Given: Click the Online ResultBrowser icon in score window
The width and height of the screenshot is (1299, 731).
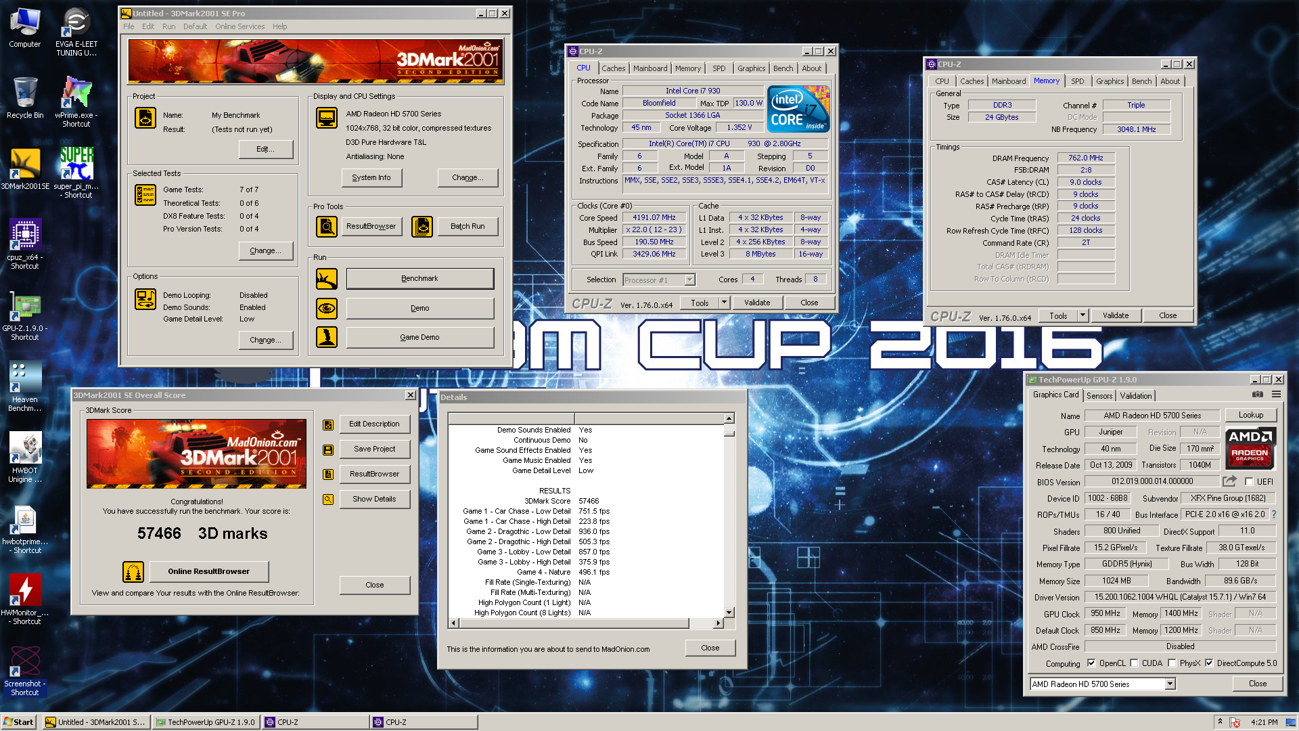Looking at the screenshot, I should point(133,571).
